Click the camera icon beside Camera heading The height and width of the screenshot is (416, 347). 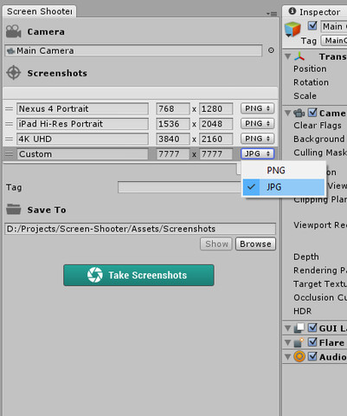pos(14,31)
